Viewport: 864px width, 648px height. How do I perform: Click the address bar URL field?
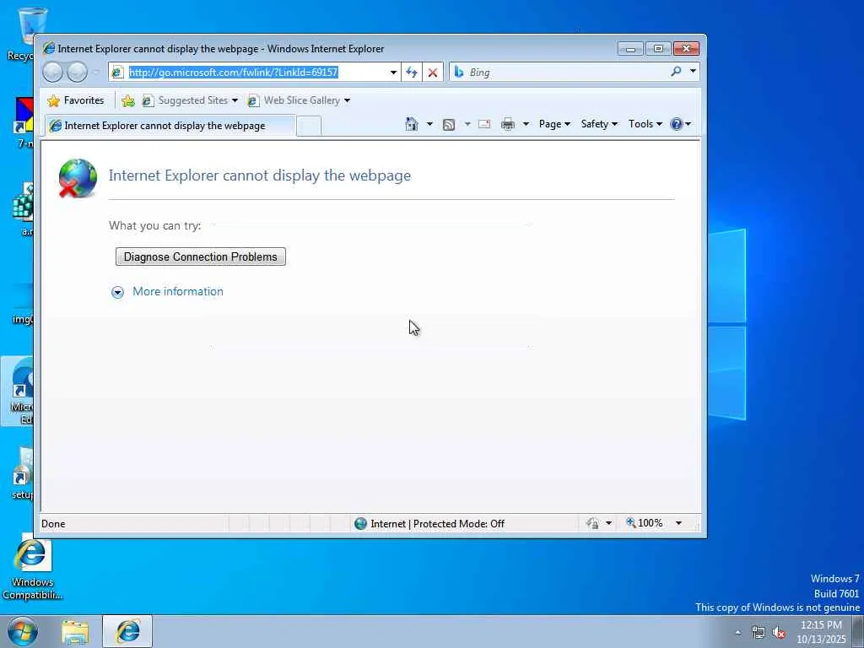click(256, 73)
